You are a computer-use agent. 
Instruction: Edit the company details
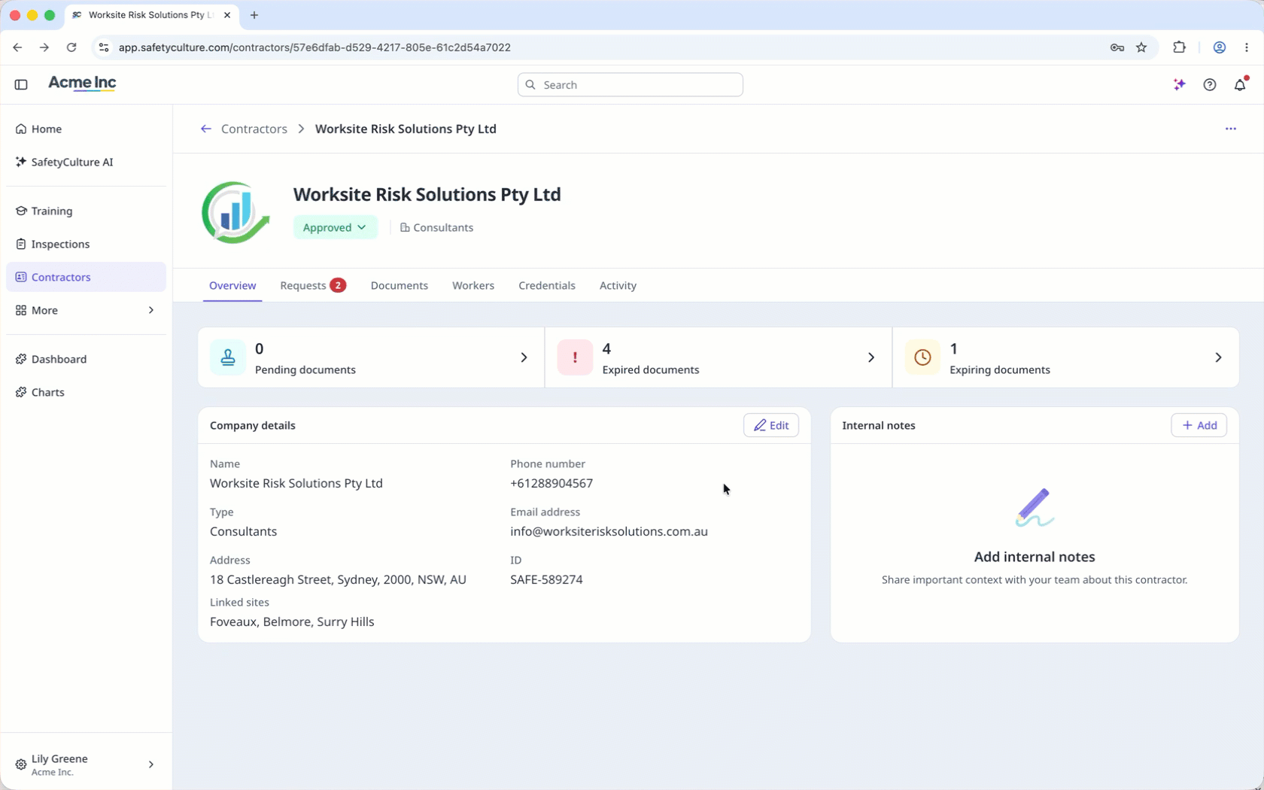point(771,425)
